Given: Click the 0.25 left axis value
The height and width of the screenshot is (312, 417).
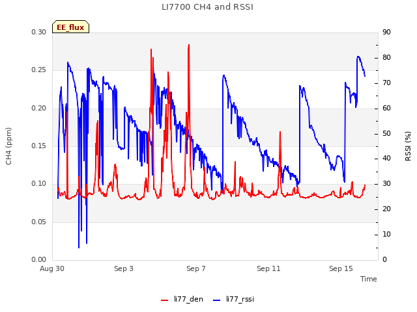Looking at the screenshot, I should pyautogui.click(x=39, y=70).
